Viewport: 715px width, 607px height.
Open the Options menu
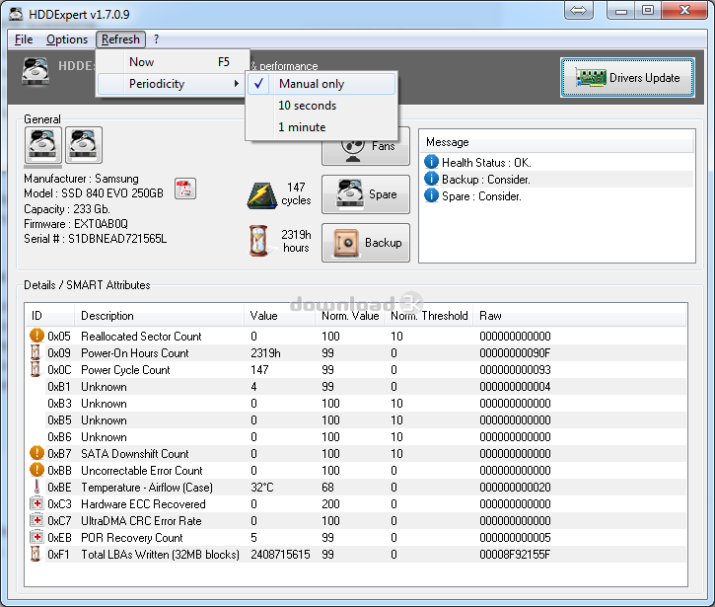pos(67,39)
